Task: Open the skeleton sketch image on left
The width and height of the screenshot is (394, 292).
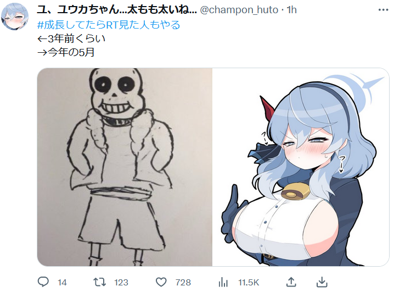Action: [x=125, y=167]
